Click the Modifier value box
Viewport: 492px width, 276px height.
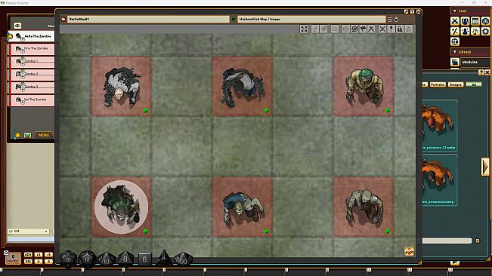(13, 258)
